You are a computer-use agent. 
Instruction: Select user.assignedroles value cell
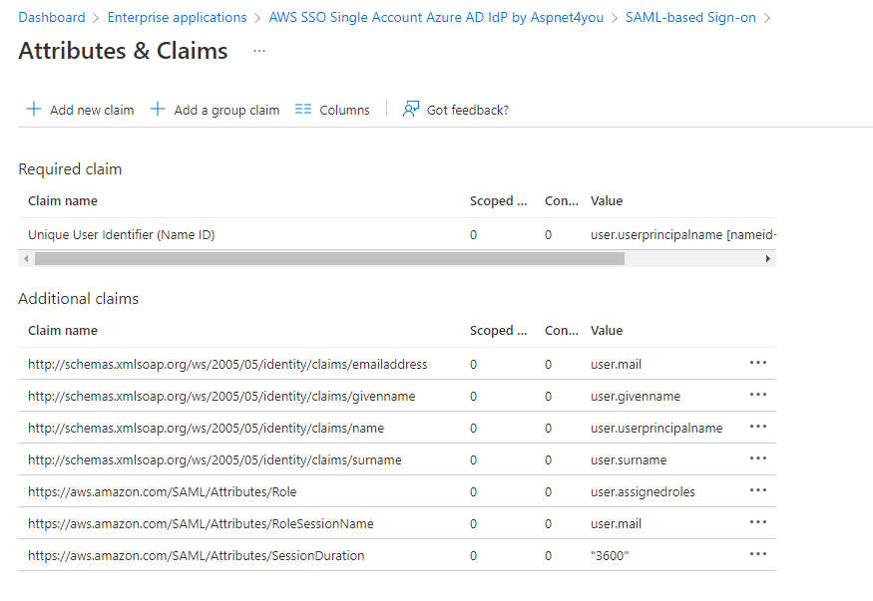point(644,491)
